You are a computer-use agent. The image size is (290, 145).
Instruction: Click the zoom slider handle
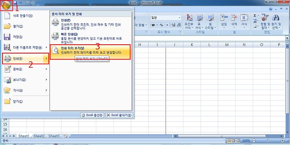(268, 141)
